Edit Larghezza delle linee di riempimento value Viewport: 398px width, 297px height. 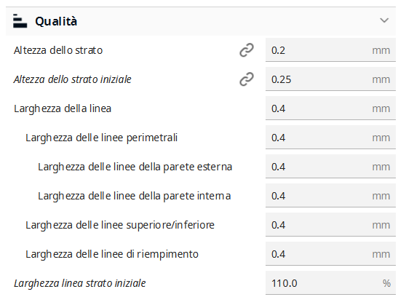[x=330, y=254]
